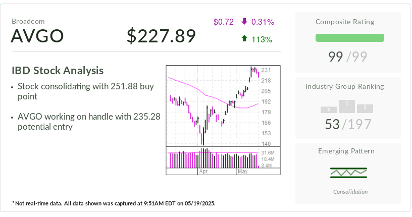The height and width of the screenshot is (217, 412).
Task: Open the AVGO stock chart thumbnail
Action: tap(223, 120)
